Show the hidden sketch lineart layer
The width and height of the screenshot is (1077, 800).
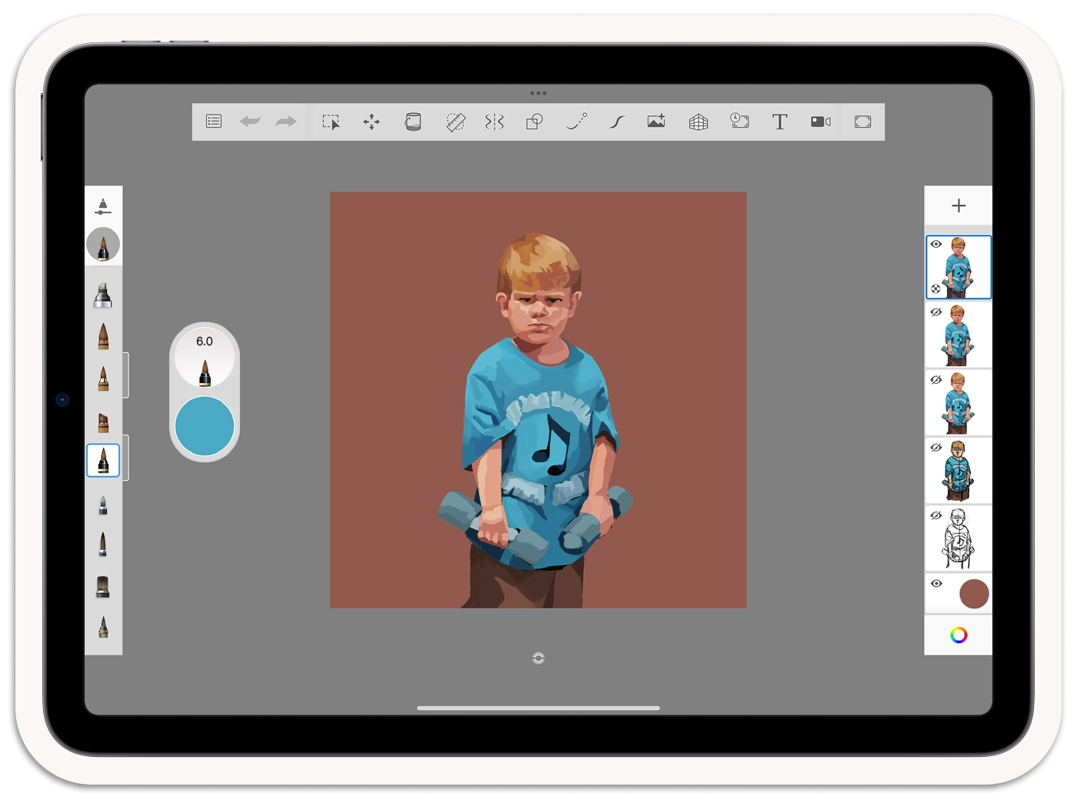936,515
